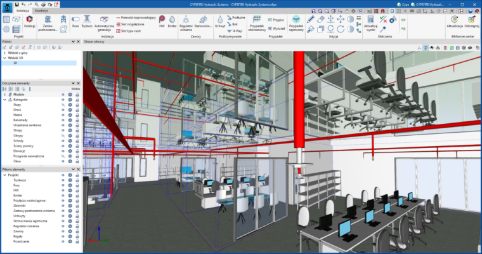Collapse the Widoki 3D tree node
This screenshot has height=254, width=482.
tap(4, 58)
